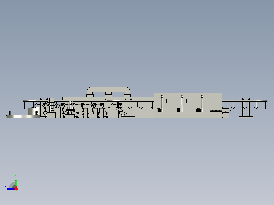This screenshot has height=205, width=274.
Task: Select the middle vertical vent pipe on oven
Action: pyautogui.click(x=182, y=103)
